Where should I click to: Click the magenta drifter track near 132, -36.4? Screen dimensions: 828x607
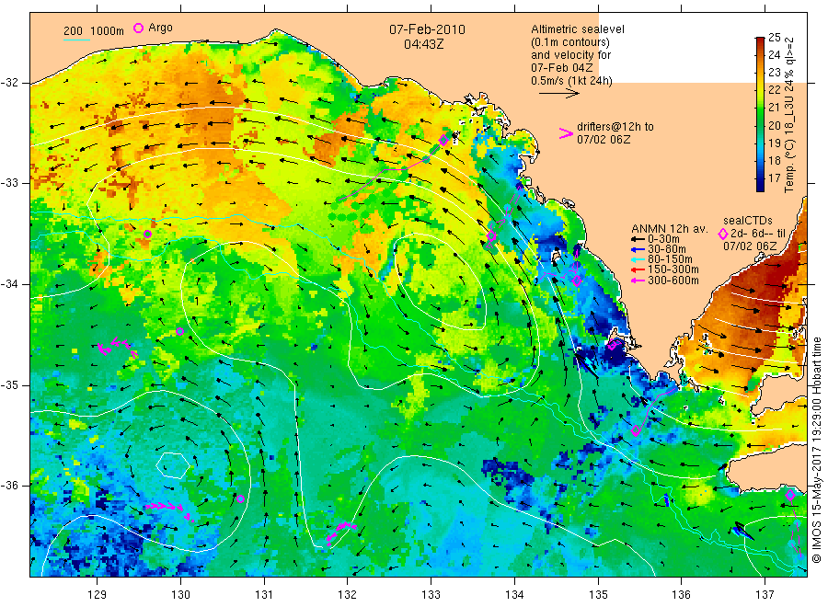click(x=340, y=533)
